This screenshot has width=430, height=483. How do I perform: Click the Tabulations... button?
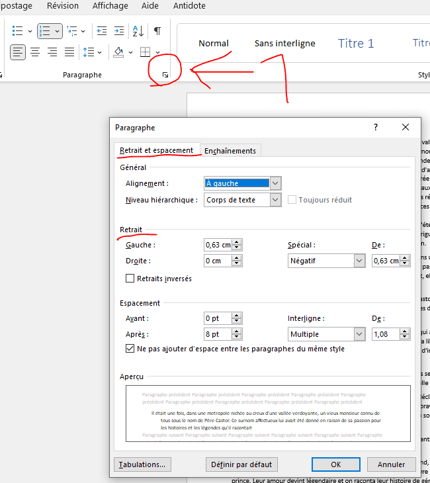[144, 464]
